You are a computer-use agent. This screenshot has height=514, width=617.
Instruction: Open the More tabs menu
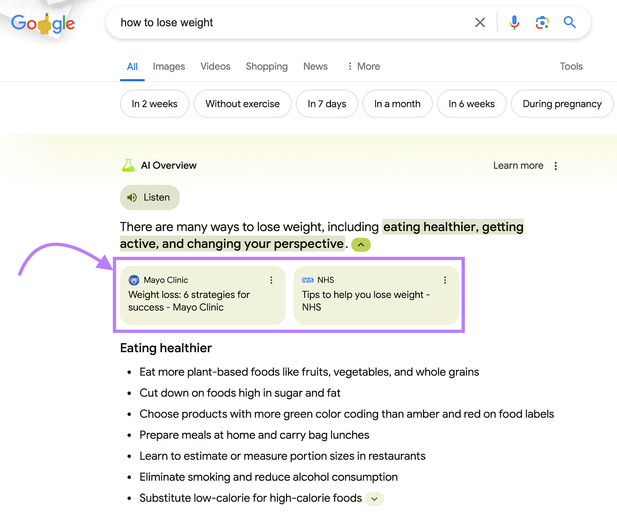(x=364, y=67)
